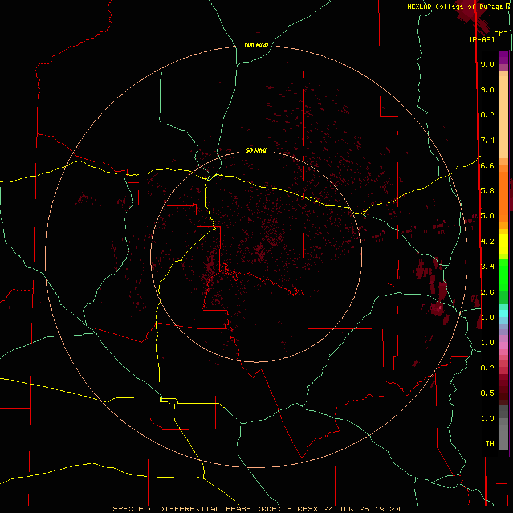Click the TH threshold label on the scale

[490, 444]
